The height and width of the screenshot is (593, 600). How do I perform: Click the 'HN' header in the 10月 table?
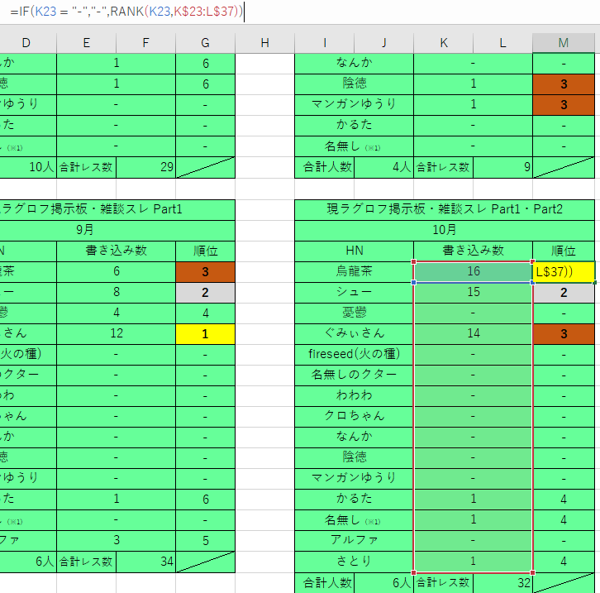[x=355, y=251]
